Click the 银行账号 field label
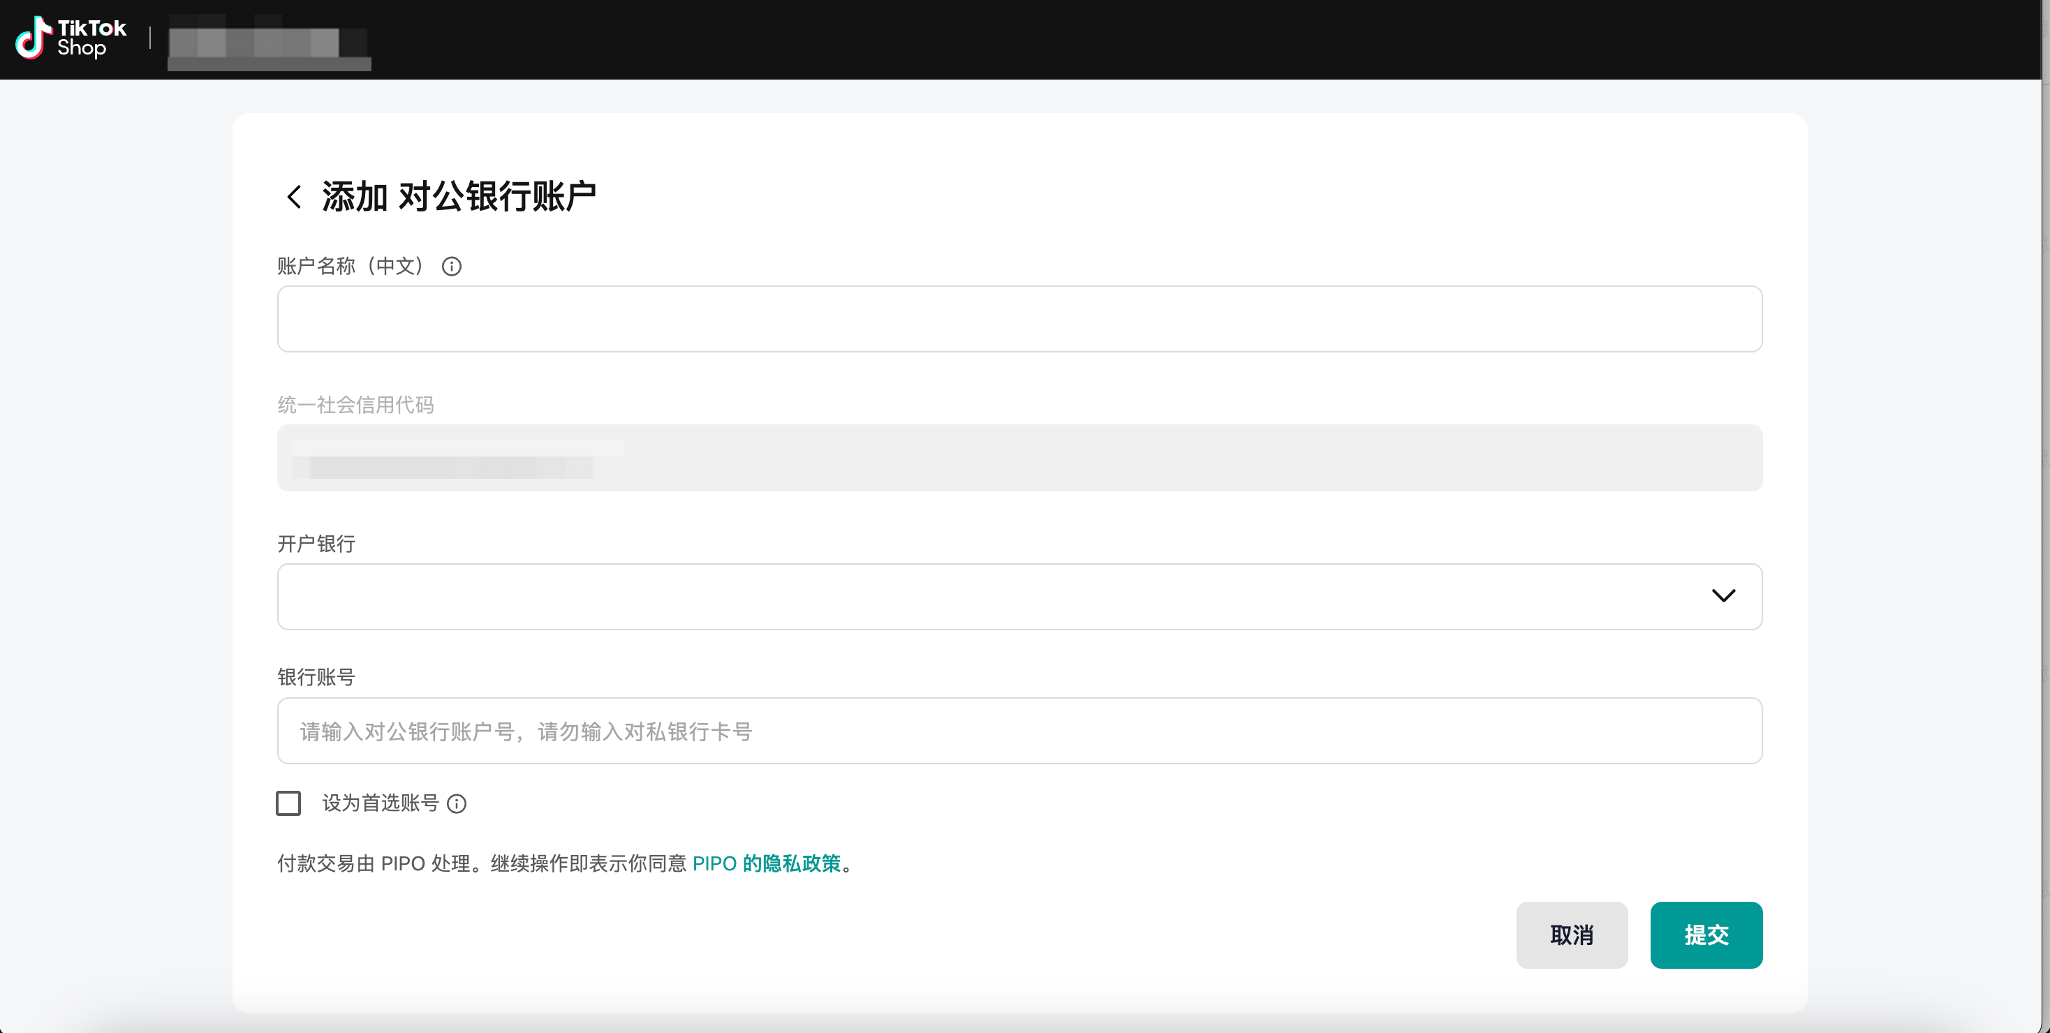Image resolution: width=2050 pixels, height=1033 pixels. click(x=316, y=678)
